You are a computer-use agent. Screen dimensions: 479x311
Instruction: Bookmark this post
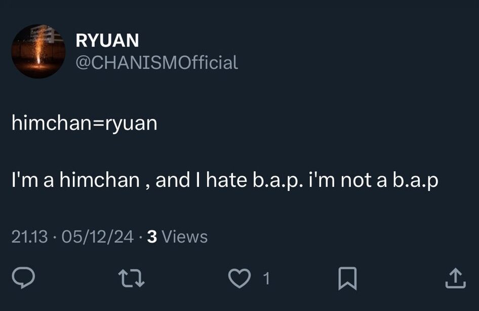[348, 278]
